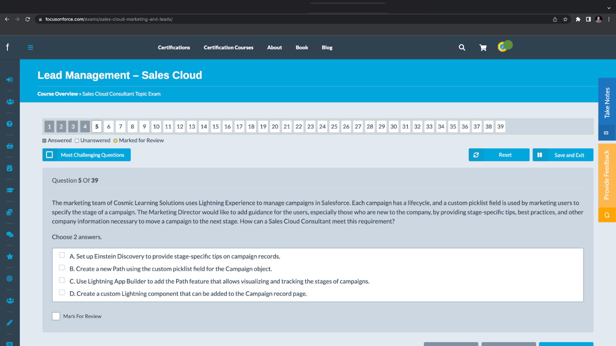
Task: Tick the Mark For Review checkbox
Action: point(56,316)
